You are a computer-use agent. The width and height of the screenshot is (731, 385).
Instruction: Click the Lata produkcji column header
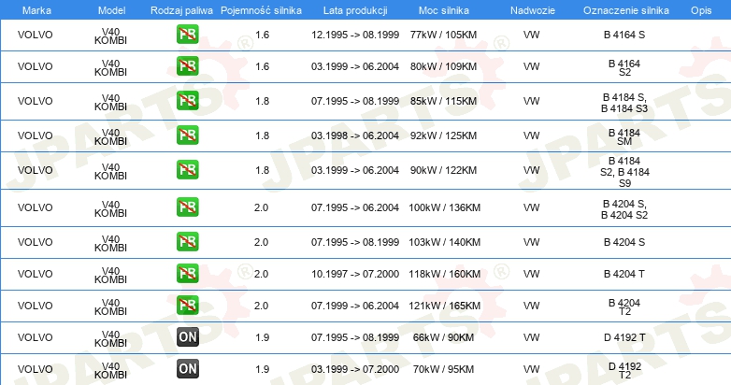(355, 10)
